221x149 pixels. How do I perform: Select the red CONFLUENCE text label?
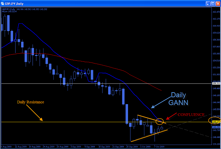point(191,115)
